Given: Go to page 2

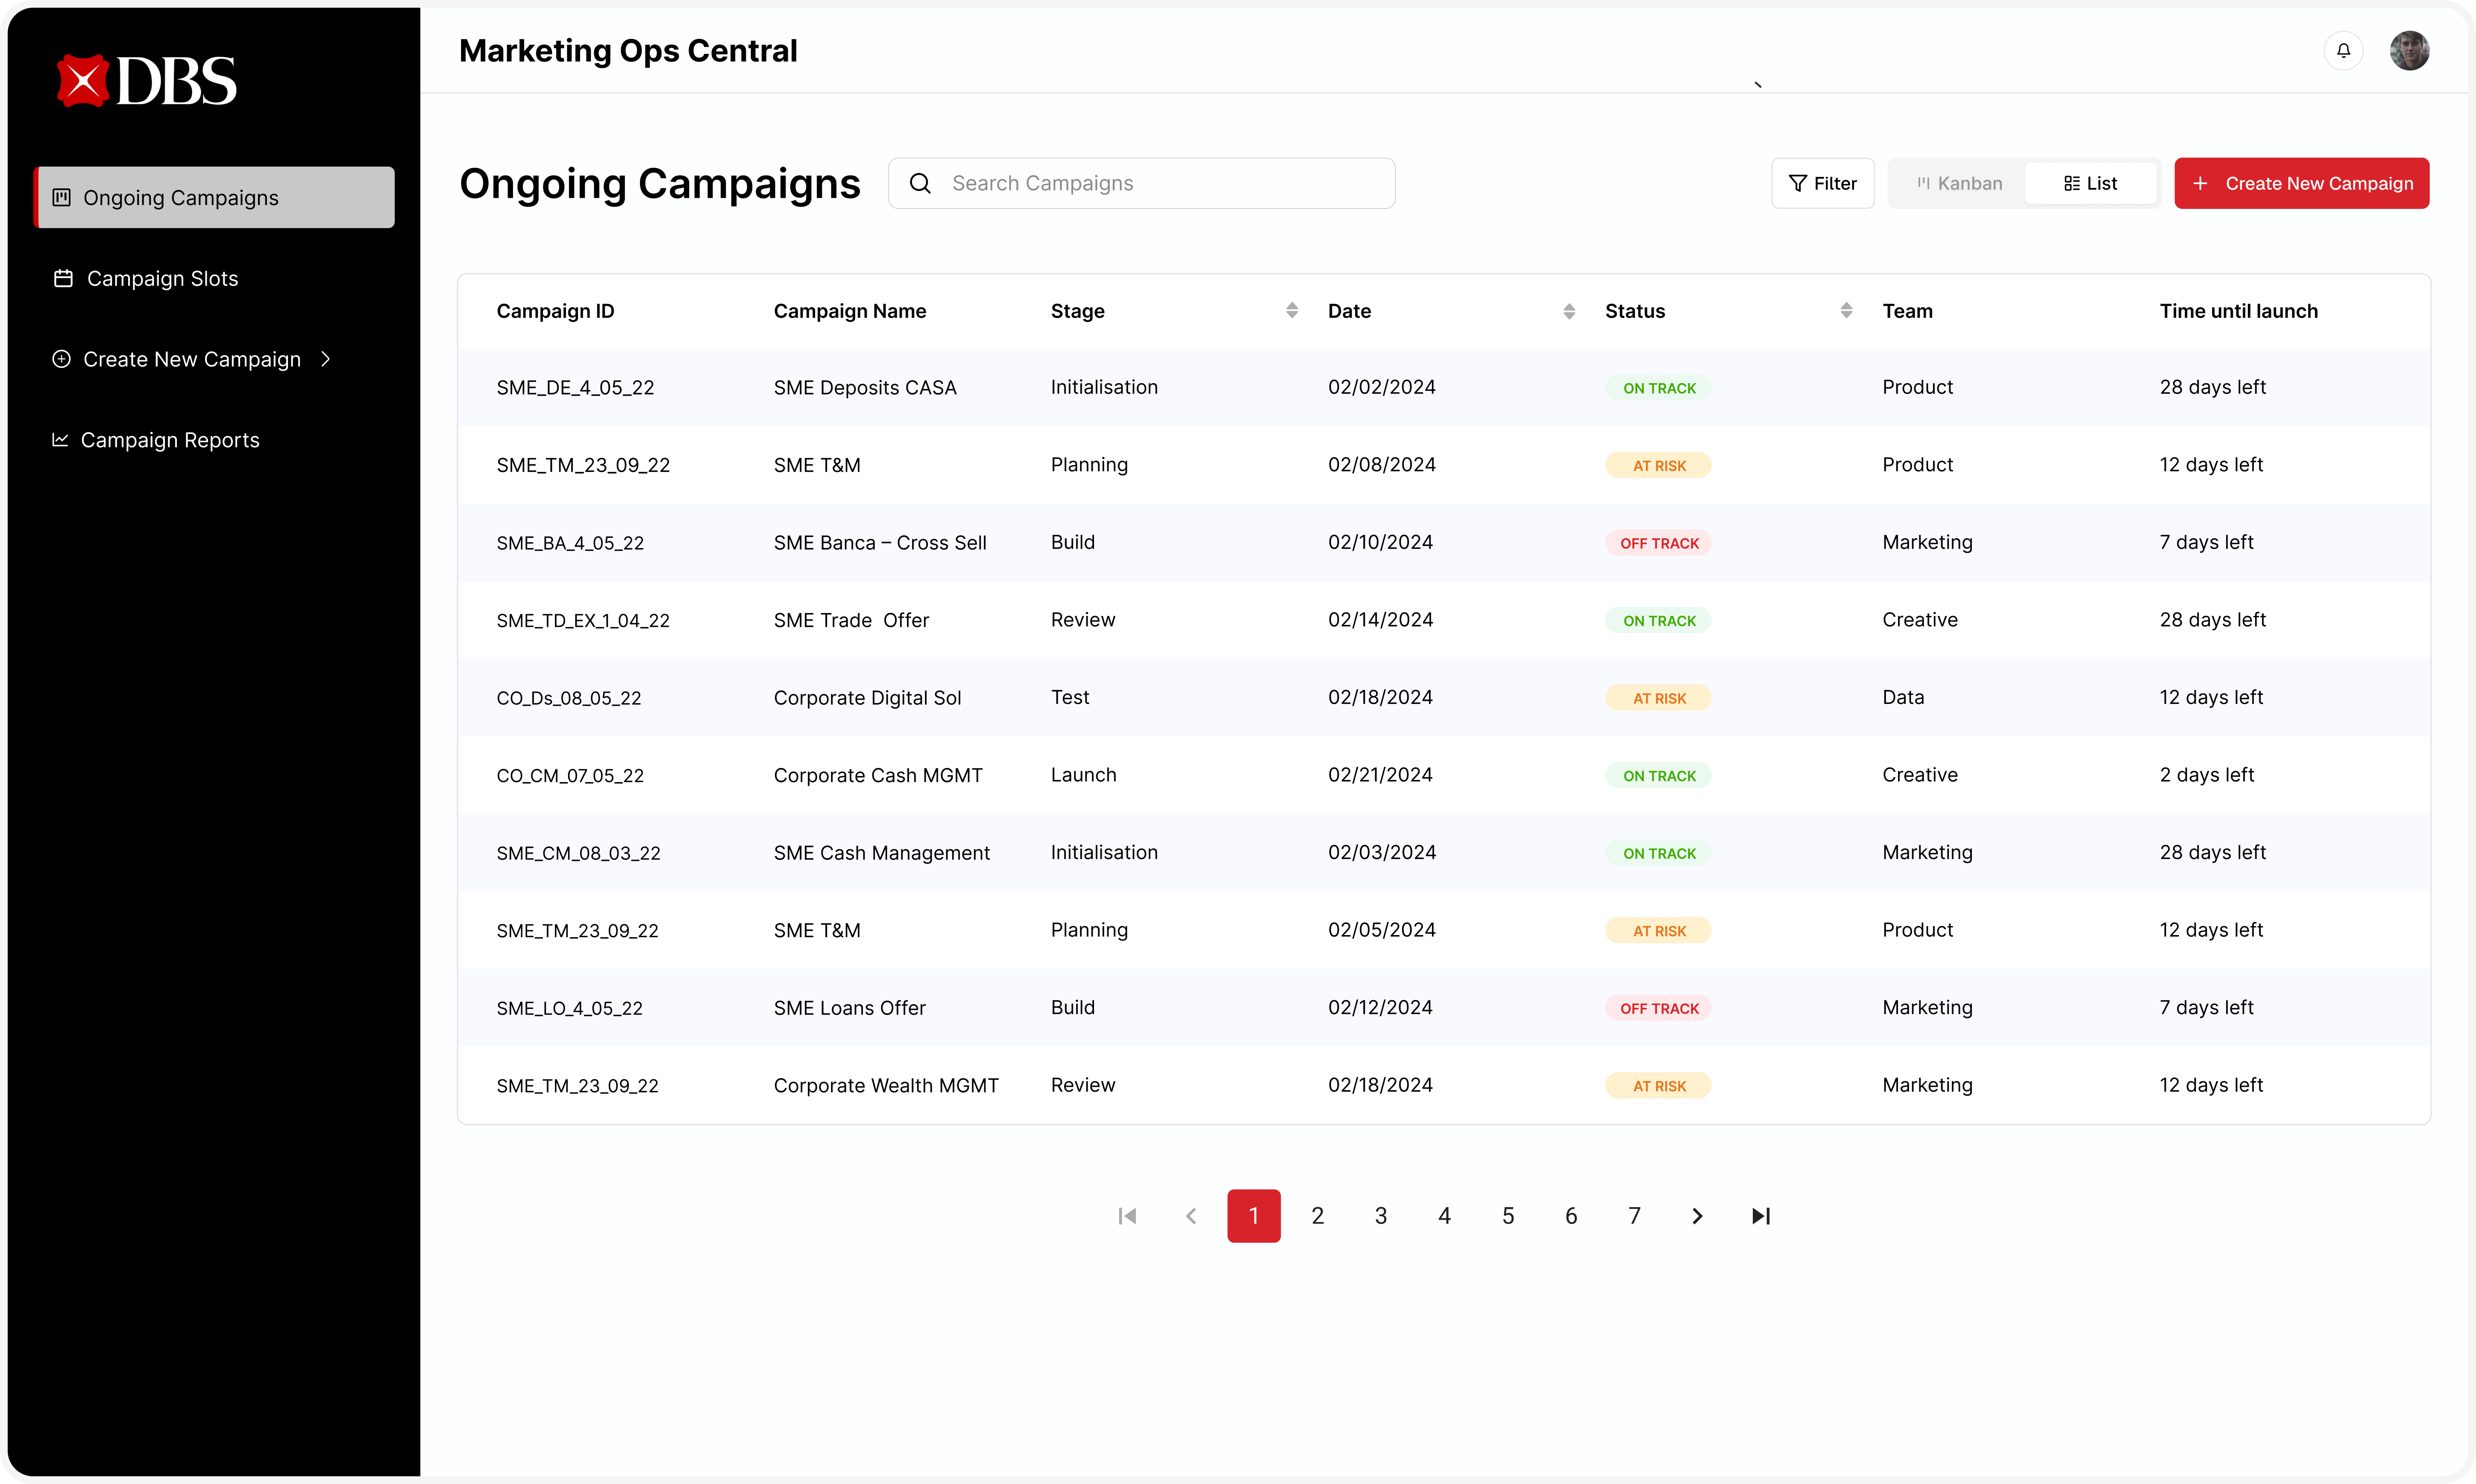Looking at the screenshot, I should pyautogui.click(x=1317, y=1216).
